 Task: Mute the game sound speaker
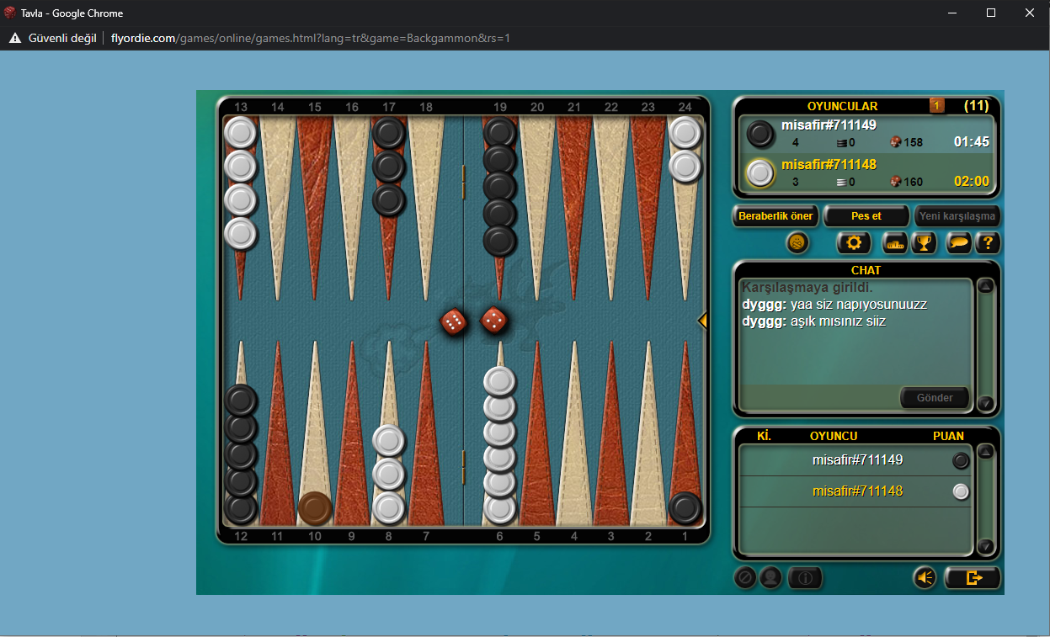tap(925, 577)
